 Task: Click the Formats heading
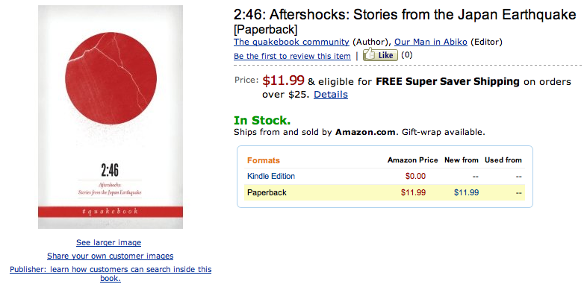264,160
